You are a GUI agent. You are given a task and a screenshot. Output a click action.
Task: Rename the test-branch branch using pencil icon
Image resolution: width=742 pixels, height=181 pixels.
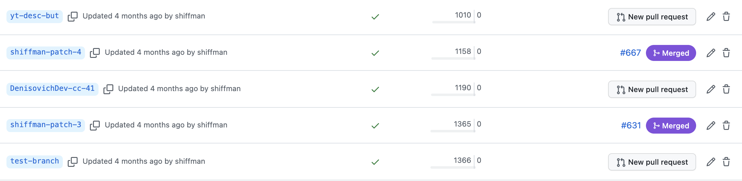tap(711, 162)
